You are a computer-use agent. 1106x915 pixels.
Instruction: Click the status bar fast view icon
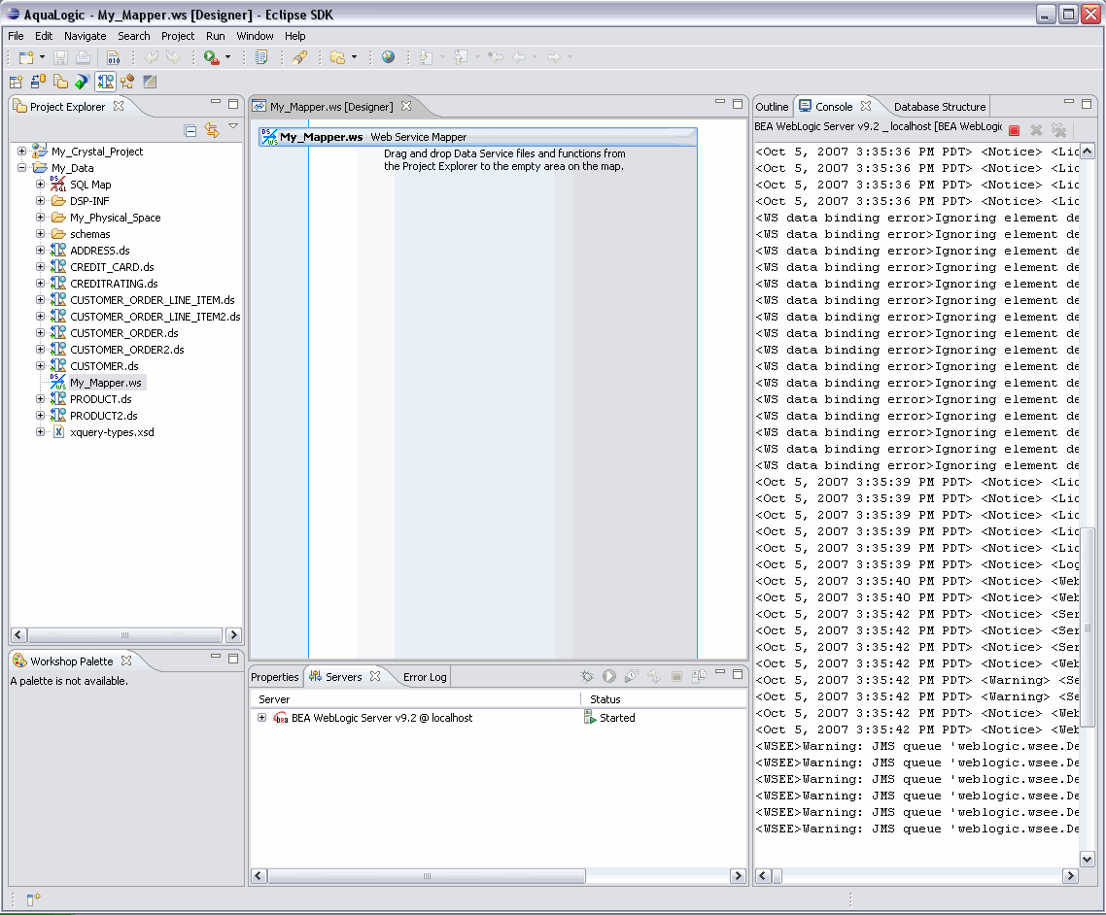[x=33, y=898]
